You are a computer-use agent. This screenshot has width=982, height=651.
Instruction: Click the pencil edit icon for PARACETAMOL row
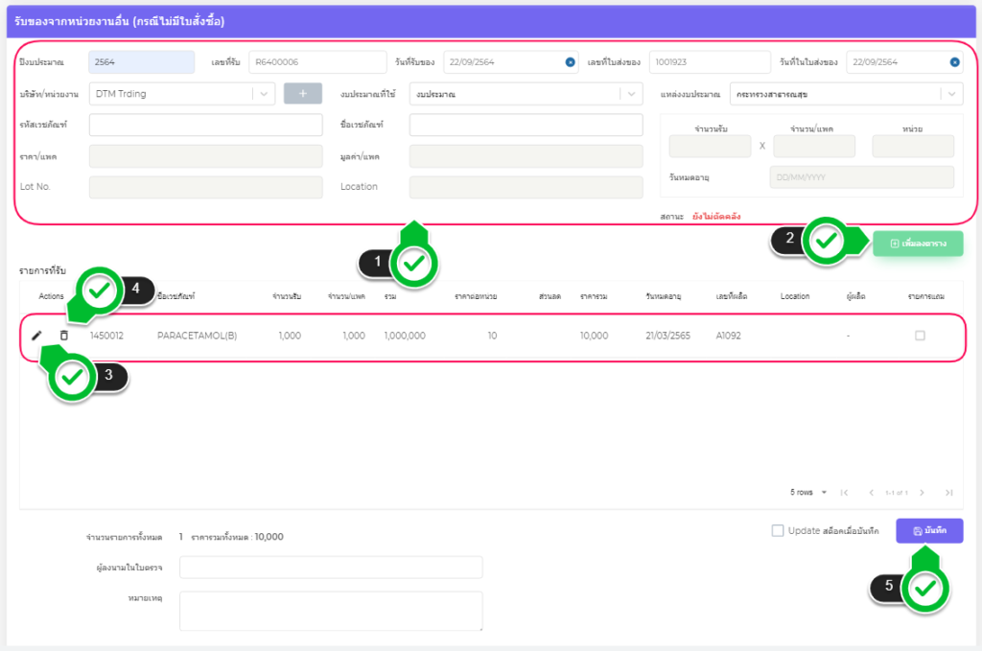[x=36, y=336]
